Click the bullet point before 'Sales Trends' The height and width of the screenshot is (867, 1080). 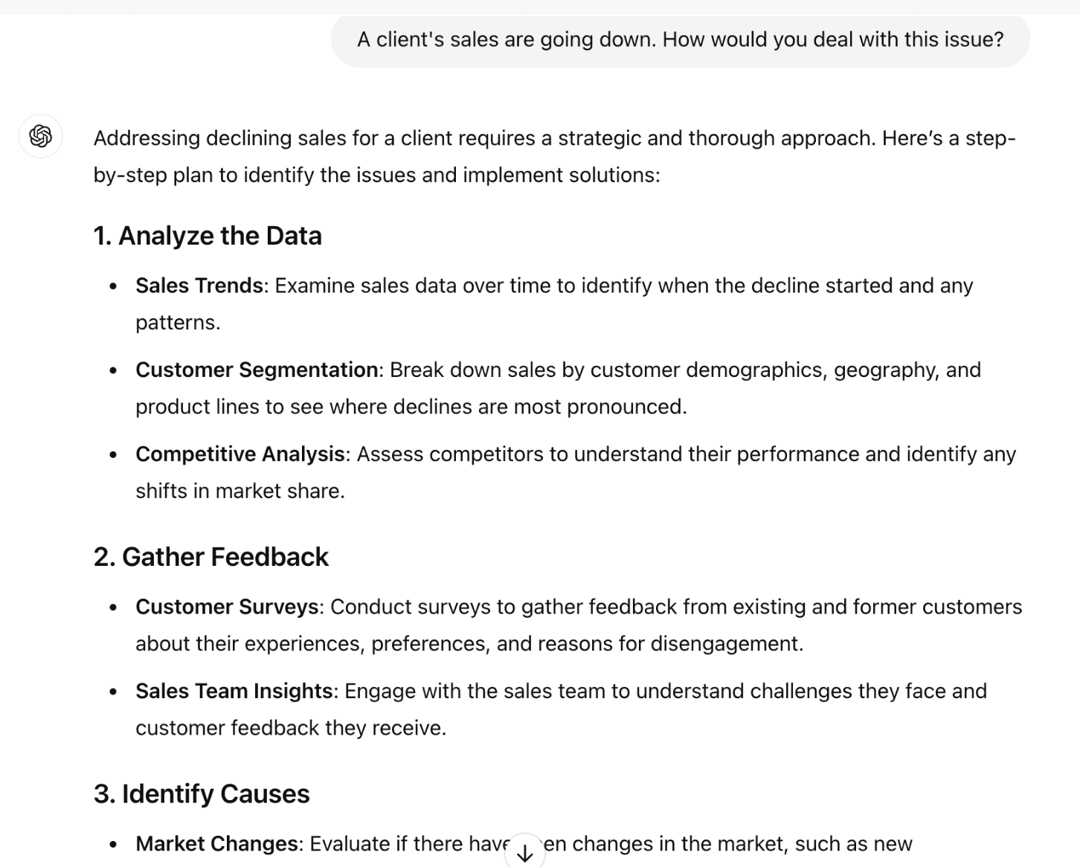(x=113, y=286)
